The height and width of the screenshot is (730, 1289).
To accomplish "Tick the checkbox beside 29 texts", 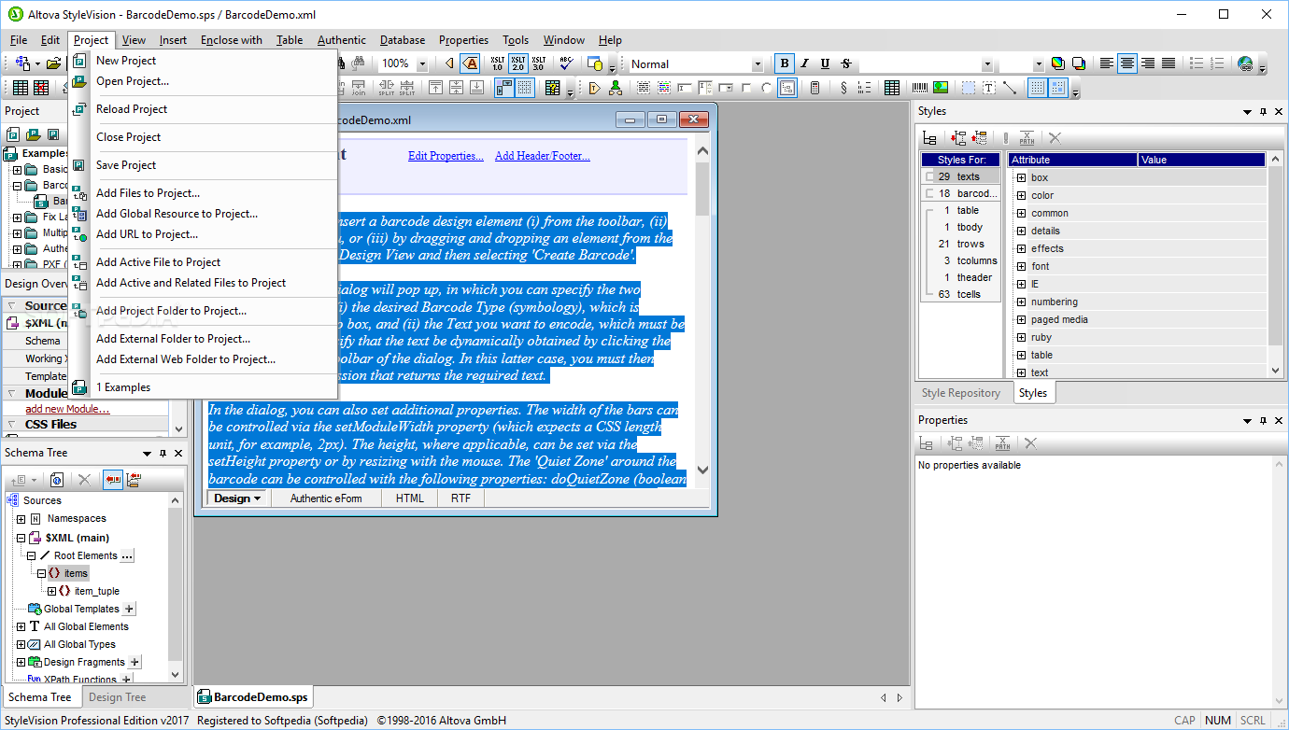I will point(929,176).
